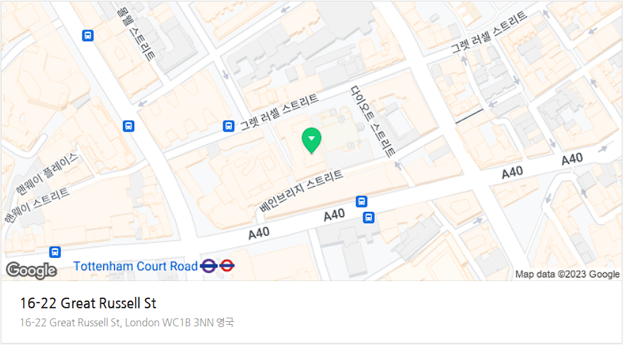This screenshot has height=345, width=626.
Task: Click the Google logo on the map
Action: 32,270
